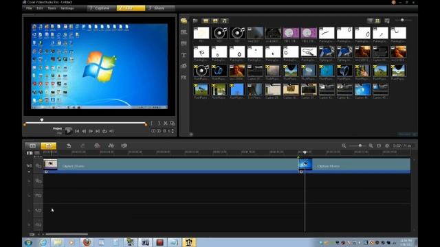Open the Title library with the T icon
Screen dimensions: 440x247
coord(184,55)
